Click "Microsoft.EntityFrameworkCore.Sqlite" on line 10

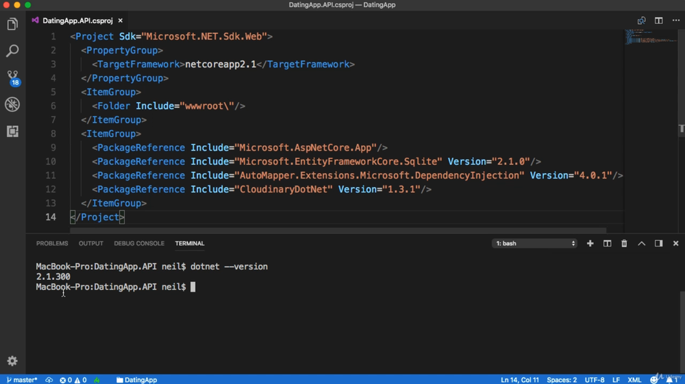click(x=338, y=162)
